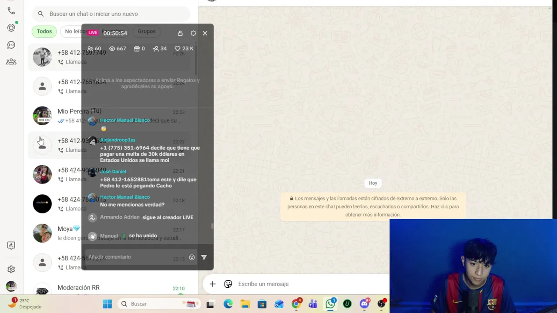This screenshot has height=313, width=557.
Task: Click the webcam video preview
Action: [x=473, y=266]
